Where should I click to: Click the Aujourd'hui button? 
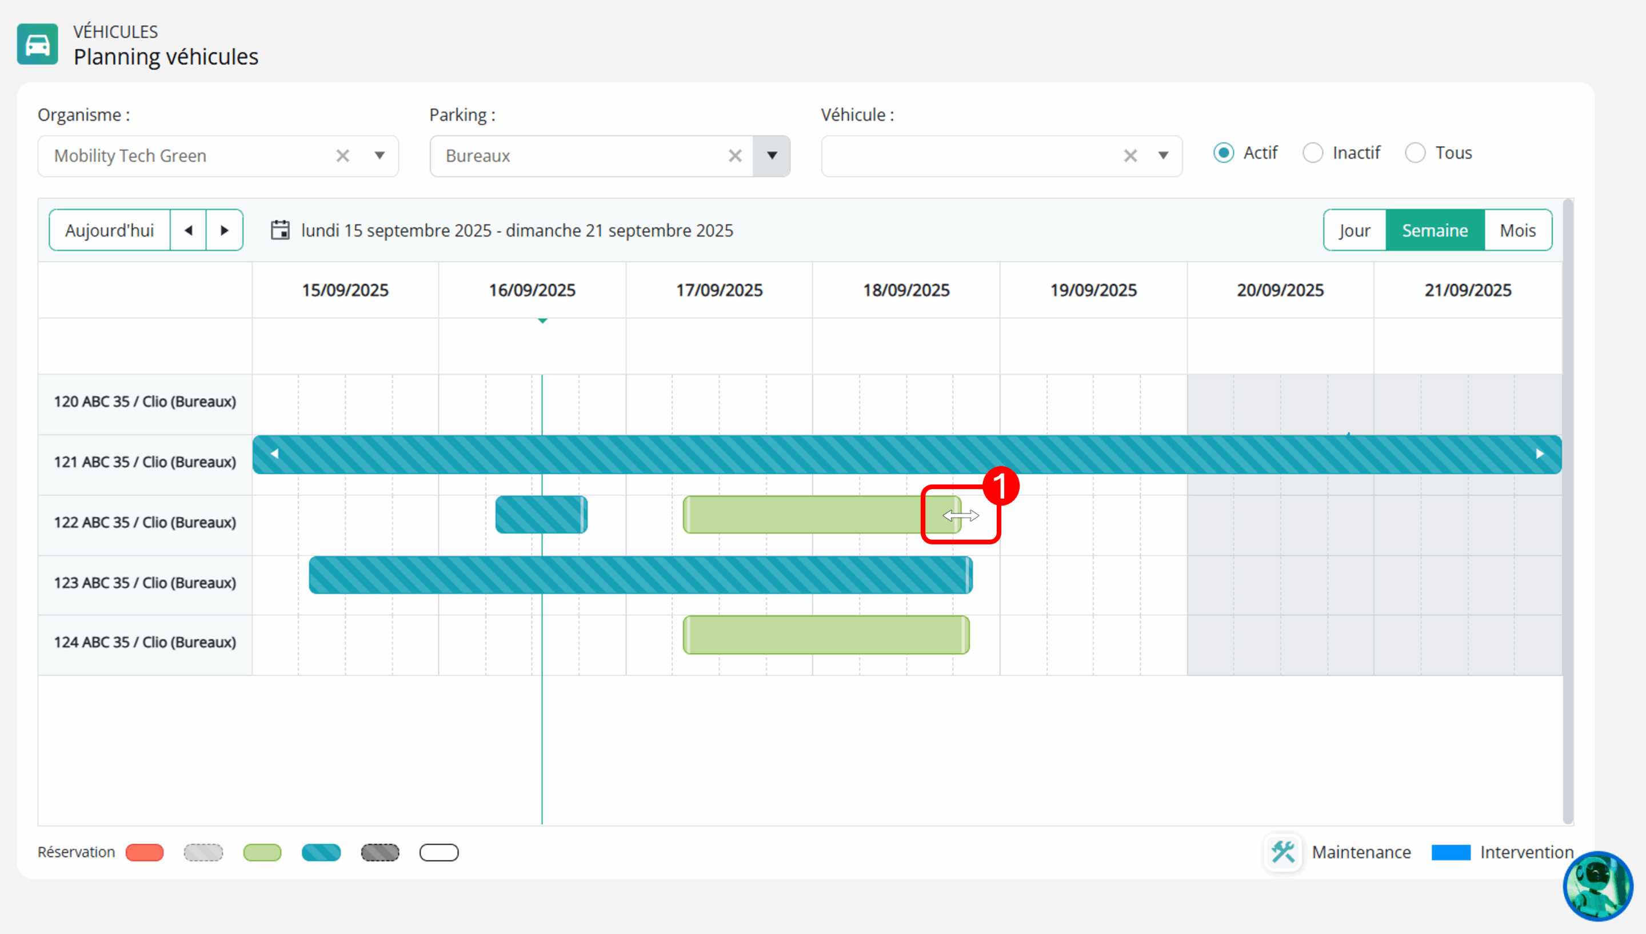tap(110, 230)
